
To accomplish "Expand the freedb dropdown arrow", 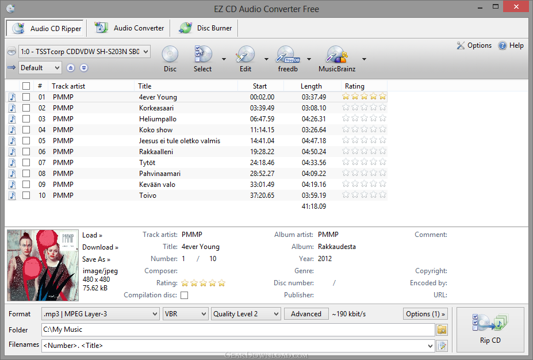I will 309,59.
